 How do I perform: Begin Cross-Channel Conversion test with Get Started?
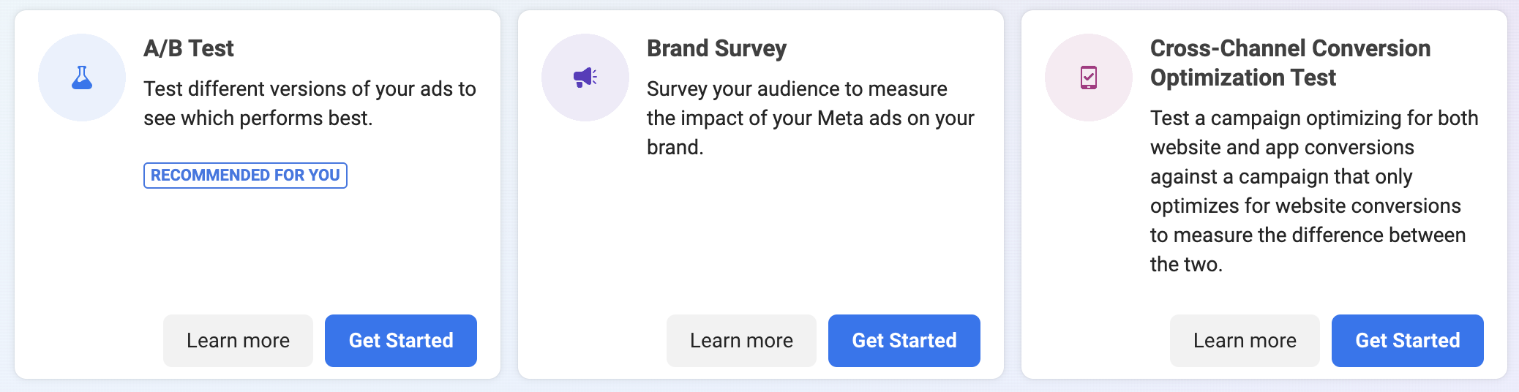coord(1408,341)
